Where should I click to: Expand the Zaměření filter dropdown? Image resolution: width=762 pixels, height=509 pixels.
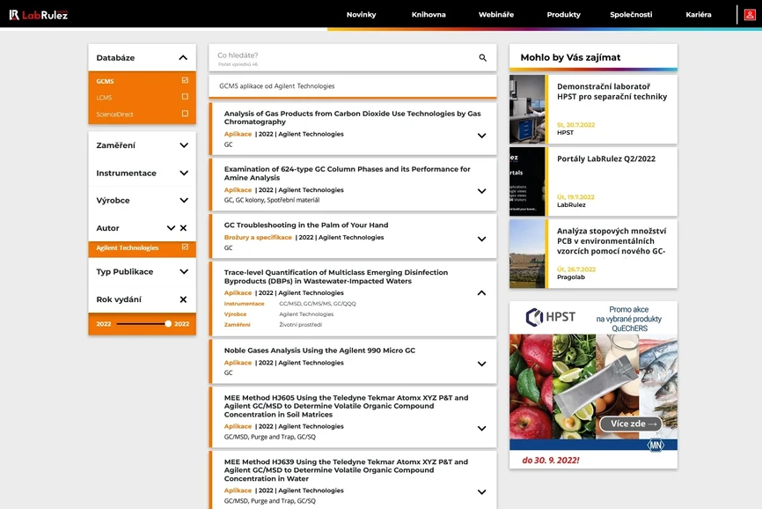pos(183,145)
